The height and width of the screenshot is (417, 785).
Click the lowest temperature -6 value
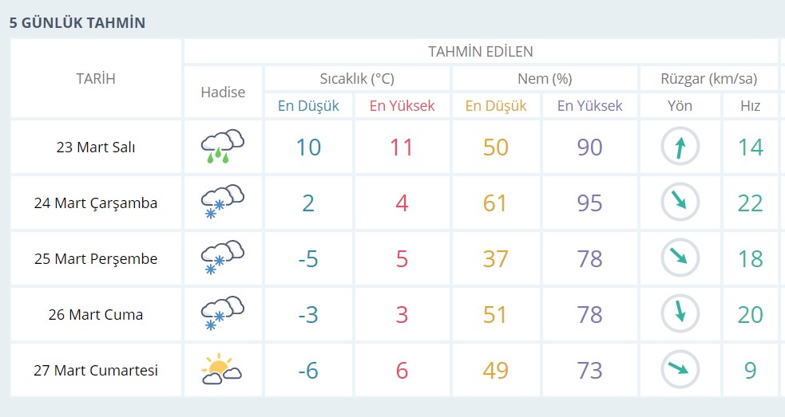click(x=308, y=371)
